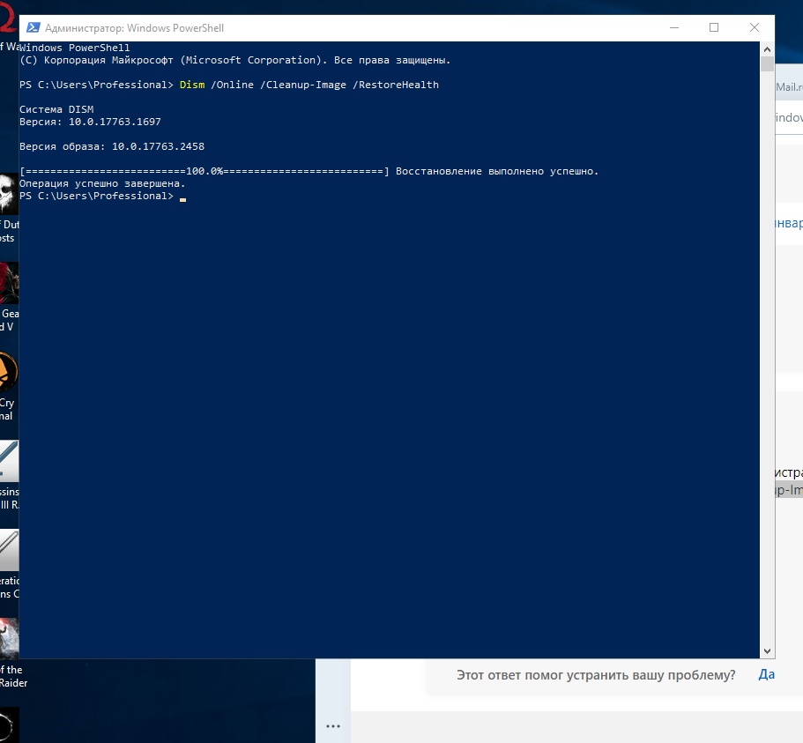This screenshot has height=743, width=803.
Task: Click the scrollbar up arrow in PowerShell
Action: [x=767, y=49]
